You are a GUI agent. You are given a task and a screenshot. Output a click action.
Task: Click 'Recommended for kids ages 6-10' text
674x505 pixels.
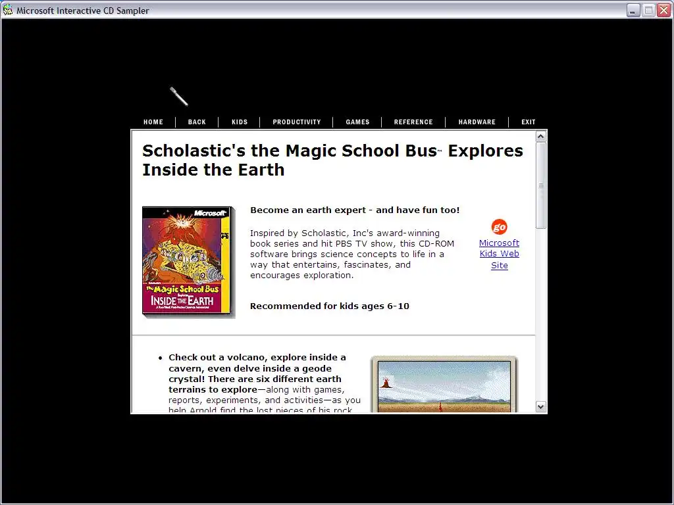pos(330,306)
